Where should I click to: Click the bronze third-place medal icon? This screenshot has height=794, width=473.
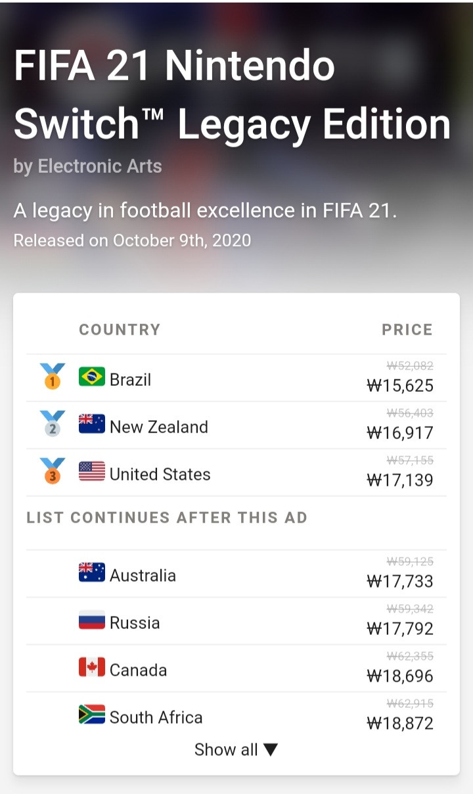click(x=52, y=471)
